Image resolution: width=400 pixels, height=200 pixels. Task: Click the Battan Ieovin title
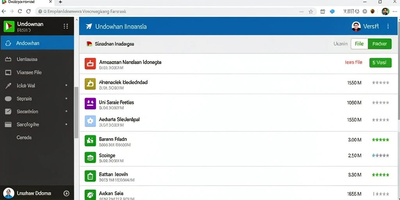pos(113,175)
